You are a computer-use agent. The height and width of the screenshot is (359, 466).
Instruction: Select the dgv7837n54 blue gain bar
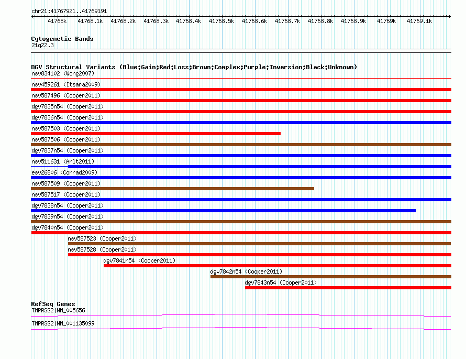pyautogui.click(x=241, y=156)
